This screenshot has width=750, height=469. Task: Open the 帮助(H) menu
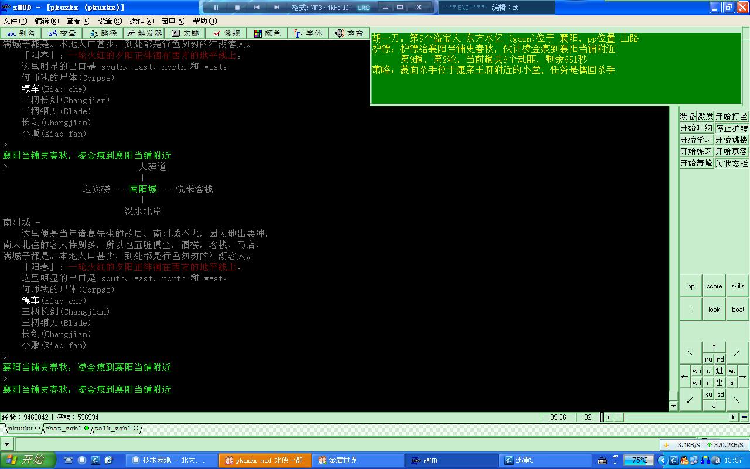click(x=204, y=21)
